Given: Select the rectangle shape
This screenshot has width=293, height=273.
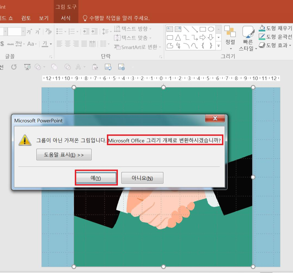Looking at the screenshot, I should pyautogui.click(x=203, y=29).
